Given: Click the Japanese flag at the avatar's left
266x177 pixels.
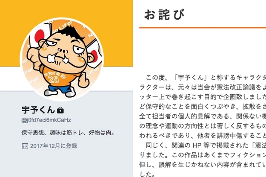Looking at the screenshot, I should [x=38, y=35].
